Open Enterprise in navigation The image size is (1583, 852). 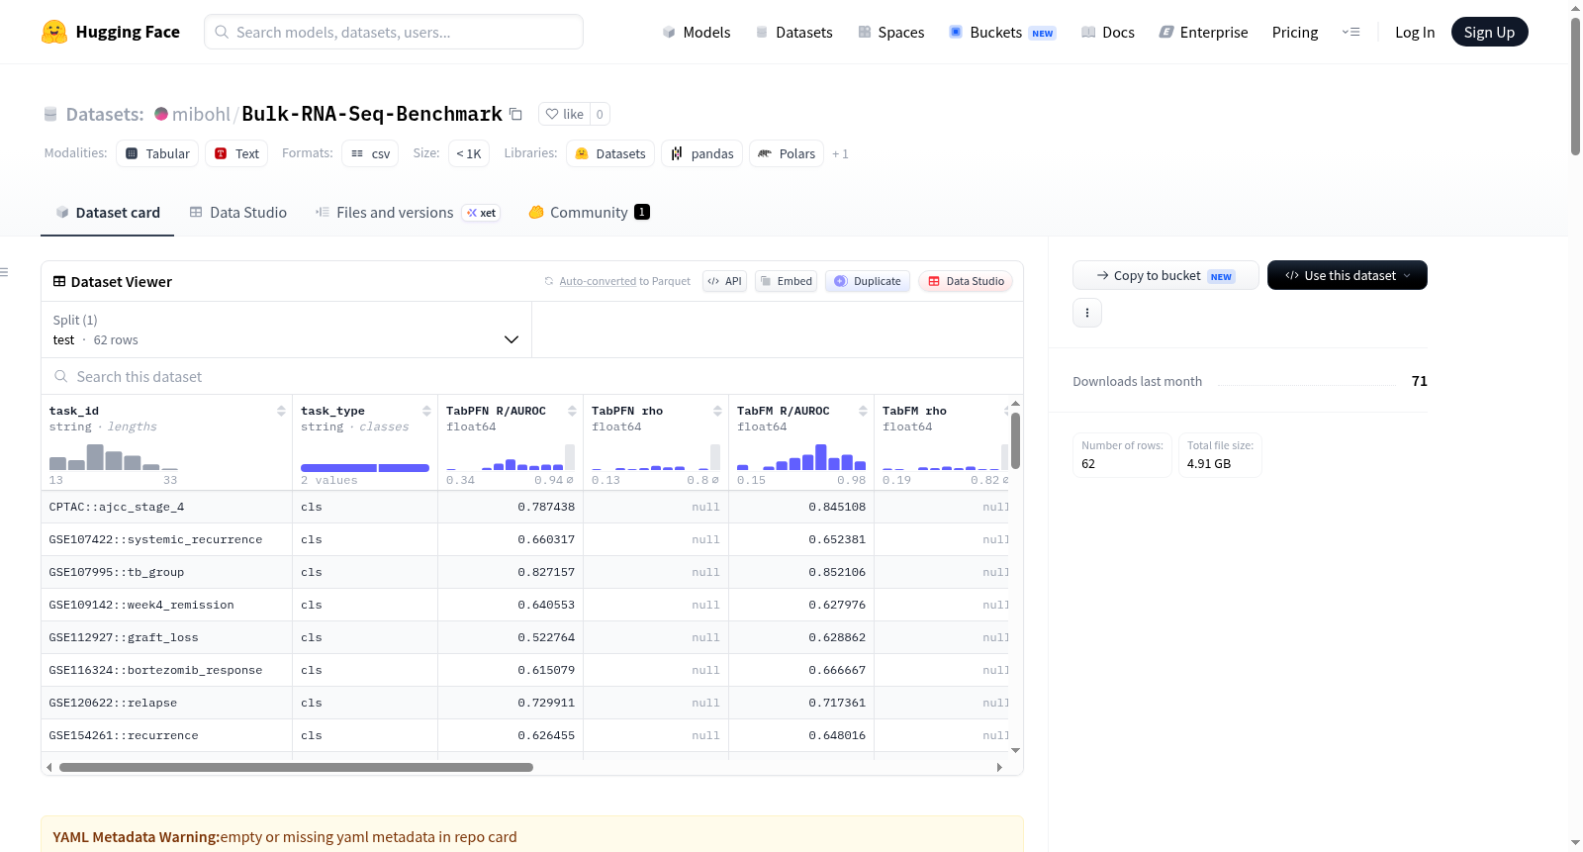pos(1203,33)
